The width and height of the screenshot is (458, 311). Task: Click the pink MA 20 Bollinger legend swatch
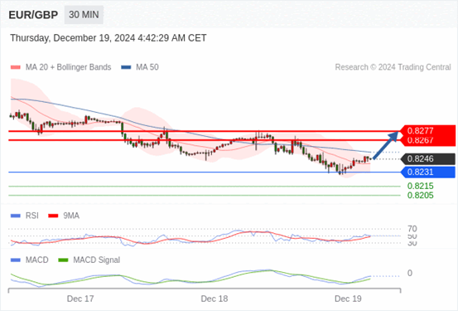[x=16, y=67]
